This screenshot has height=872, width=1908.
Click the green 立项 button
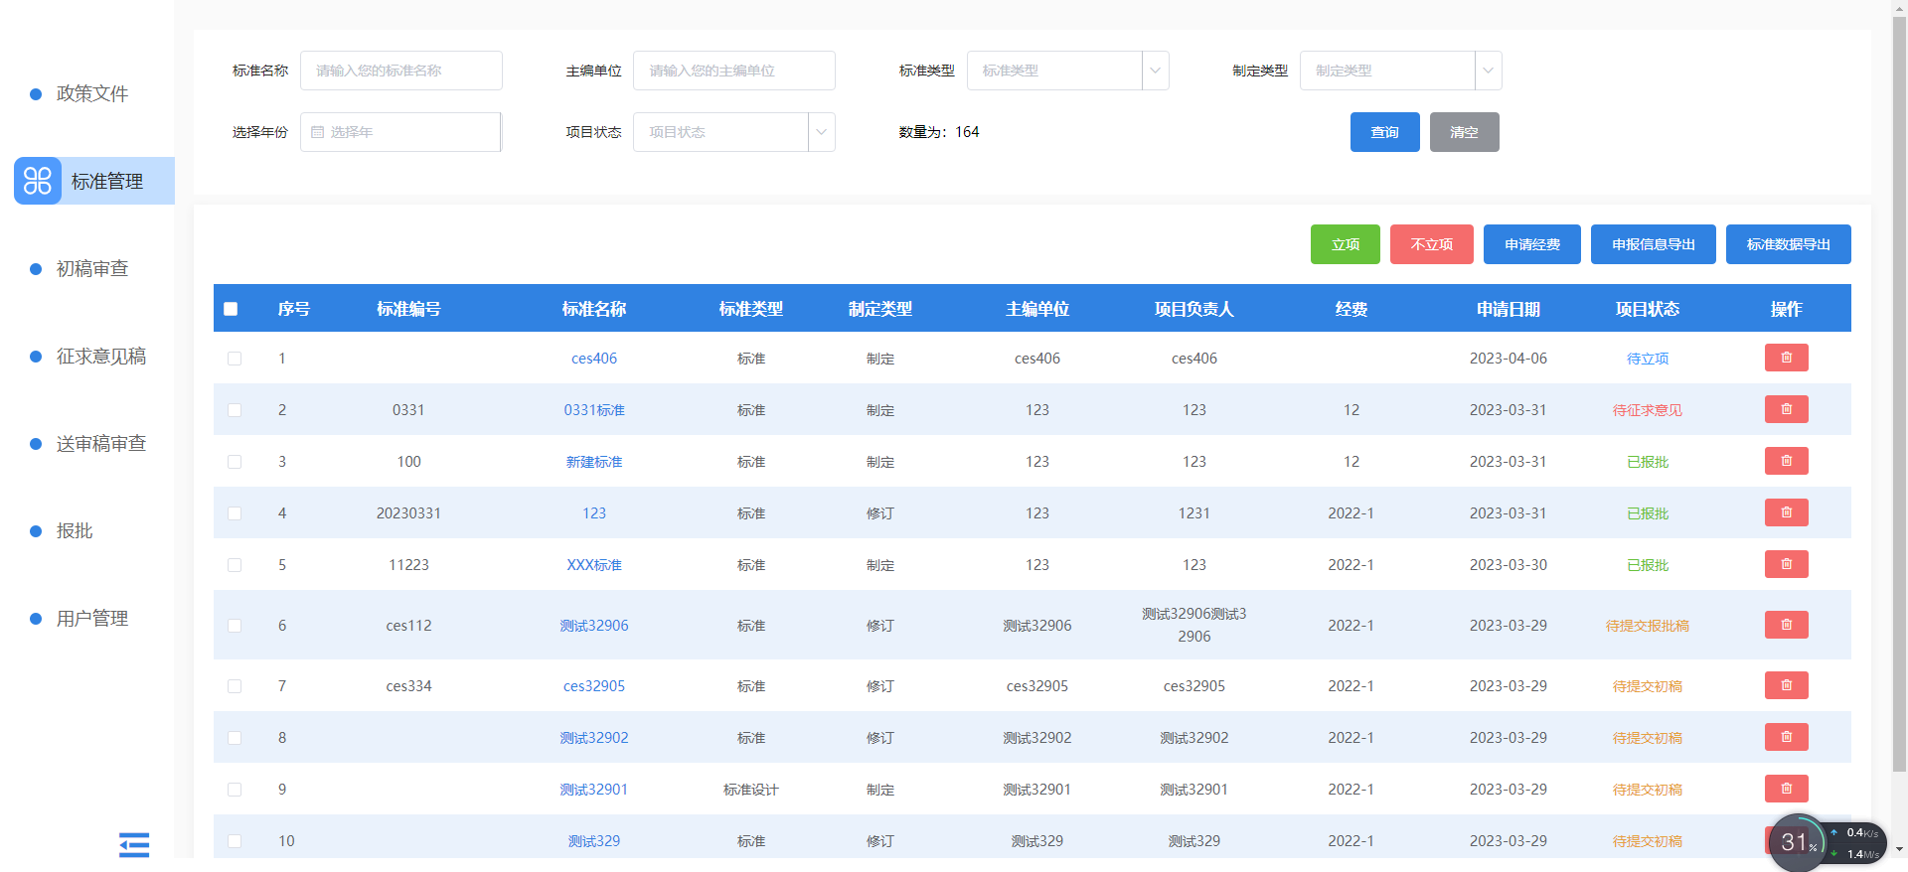[1345, 244]
